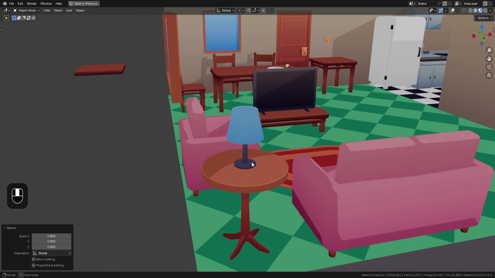The height and width of the screenshot is (278, 495).
Task: Choose the subtract-selection mode icon
Action: (24, 18)
